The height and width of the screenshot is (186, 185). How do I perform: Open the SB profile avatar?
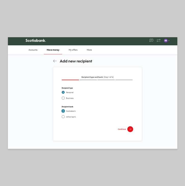coord(166,41)
